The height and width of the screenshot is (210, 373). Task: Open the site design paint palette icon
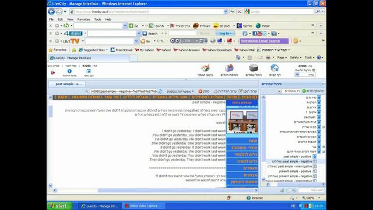pyautogui.click(x=205, y=68)
